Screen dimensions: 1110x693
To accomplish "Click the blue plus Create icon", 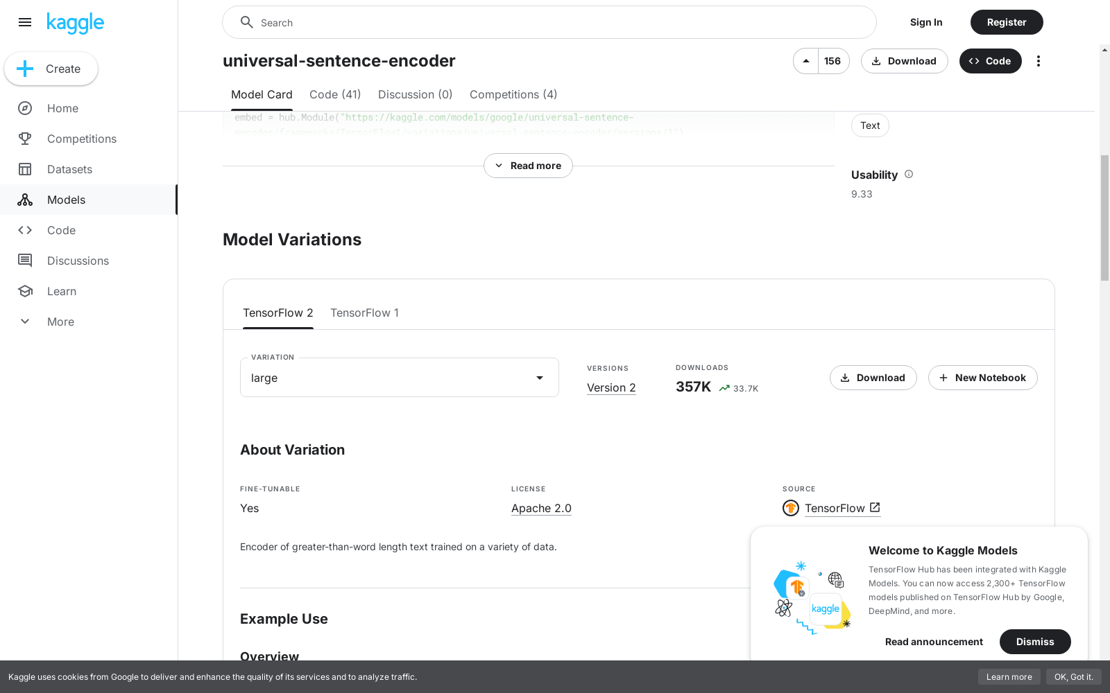I will tap(25, 69).
